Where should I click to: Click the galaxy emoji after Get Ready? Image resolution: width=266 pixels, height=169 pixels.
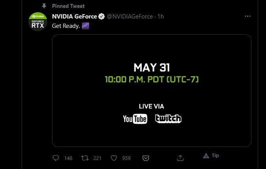[x=86, y=26]
